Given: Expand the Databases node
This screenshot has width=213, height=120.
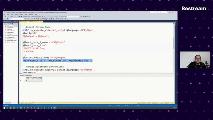Looking at the screenshot, I should click(6, 28).
